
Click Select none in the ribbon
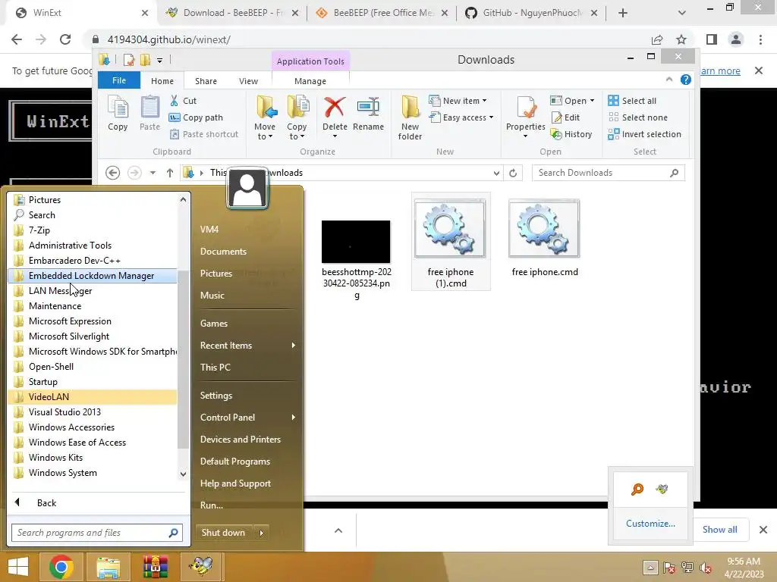(638, 117)
